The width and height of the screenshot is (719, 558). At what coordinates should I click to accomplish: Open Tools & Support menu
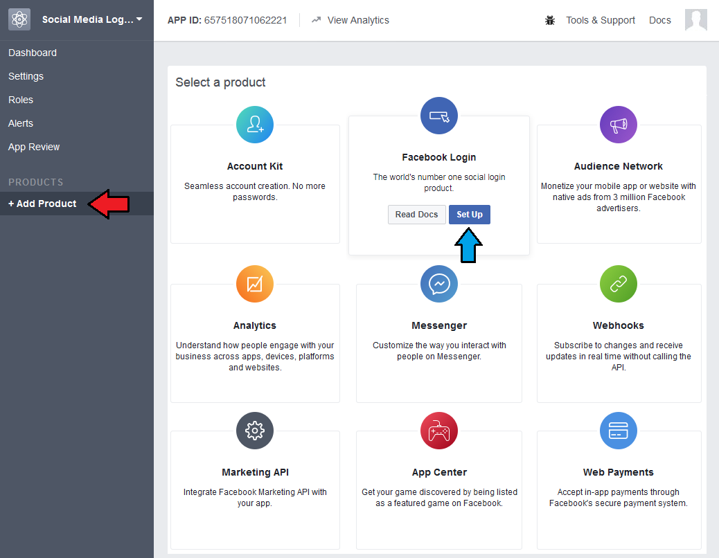pos(601,20)
